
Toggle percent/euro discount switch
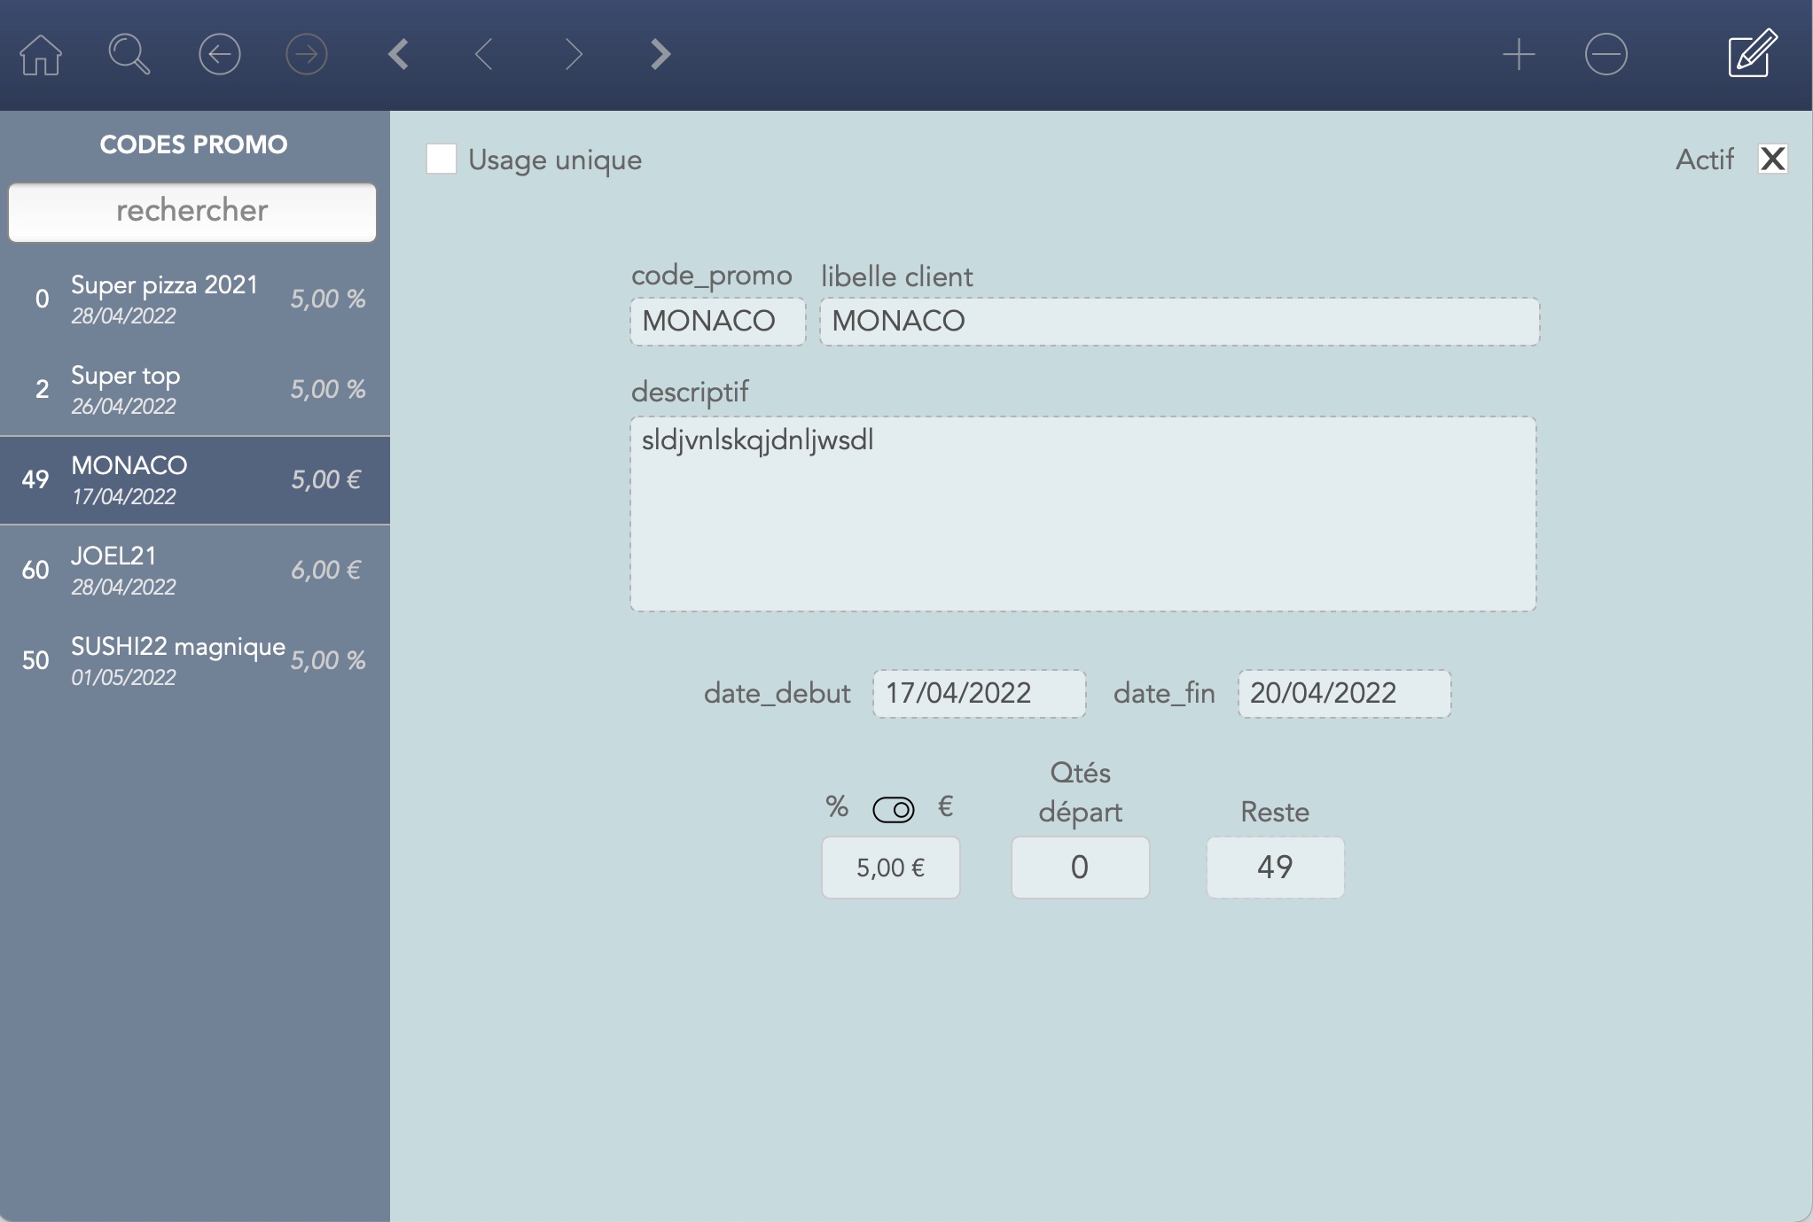[x=893, y=809]
